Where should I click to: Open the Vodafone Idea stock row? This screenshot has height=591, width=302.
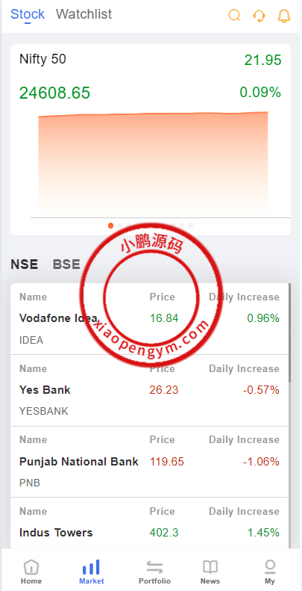(x=149, y=319)
